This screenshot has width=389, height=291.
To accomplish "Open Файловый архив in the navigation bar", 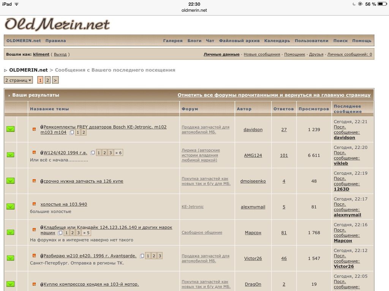I will click(x=239, y=41).
